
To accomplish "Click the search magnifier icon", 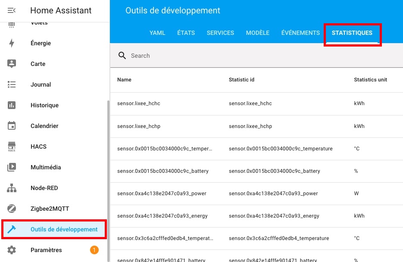I will coord(122,56).
